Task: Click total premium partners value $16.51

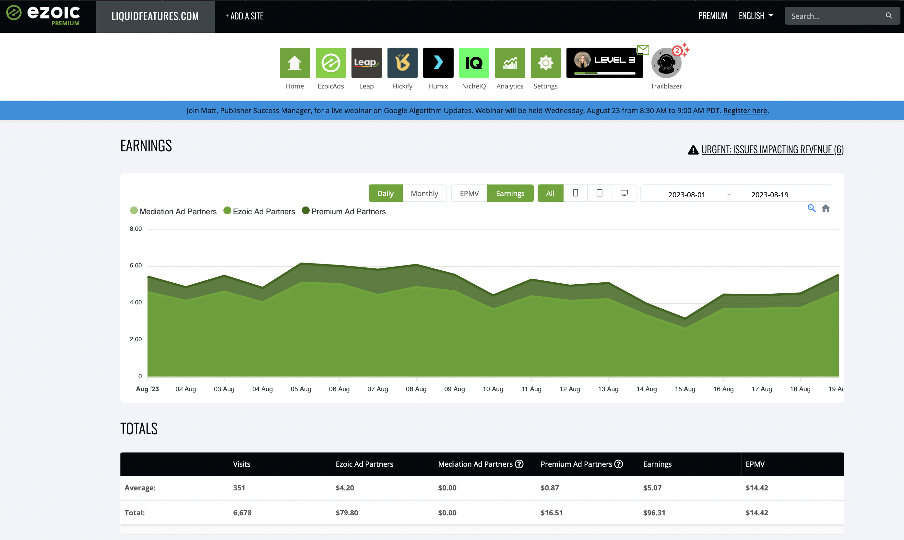Action: pyautogui.click(x=552, y=512)
